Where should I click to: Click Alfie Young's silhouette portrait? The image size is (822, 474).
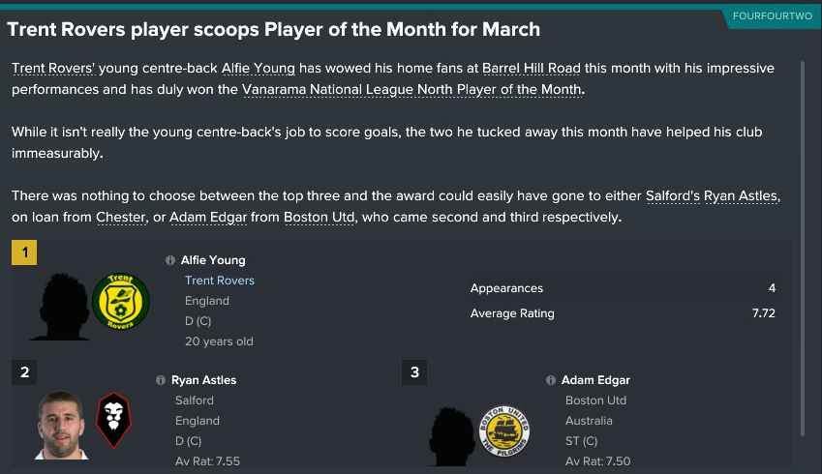pos(60,302)
